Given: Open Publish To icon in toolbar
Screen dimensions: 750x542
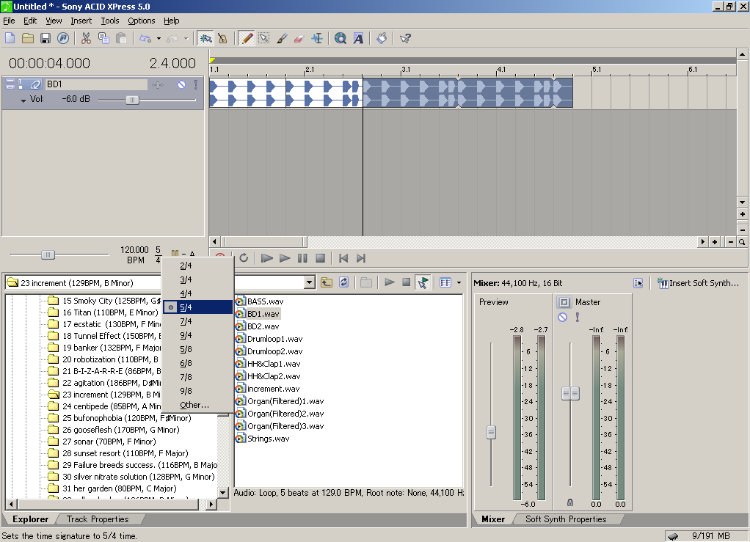Looking at the screenshot, I should 63,38.
